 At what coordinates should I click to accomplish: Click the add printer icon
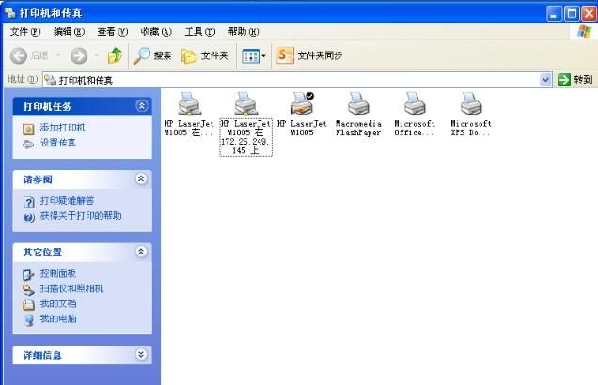(x=28, y=129)
